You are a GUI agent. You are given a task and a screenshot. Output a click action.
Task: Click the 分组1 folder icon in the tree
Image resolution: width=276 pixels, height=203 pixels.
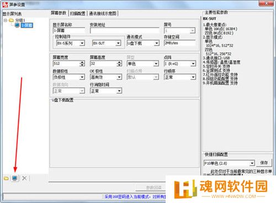(12, 20)
